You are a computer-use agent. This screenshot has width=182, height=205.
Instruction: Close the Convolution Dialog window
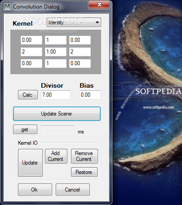[99, 4]
